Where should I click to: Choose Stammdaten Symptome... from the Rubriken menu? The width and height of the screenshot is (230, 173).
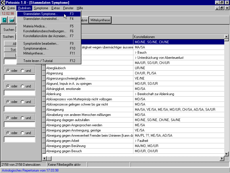click(49, 14)
